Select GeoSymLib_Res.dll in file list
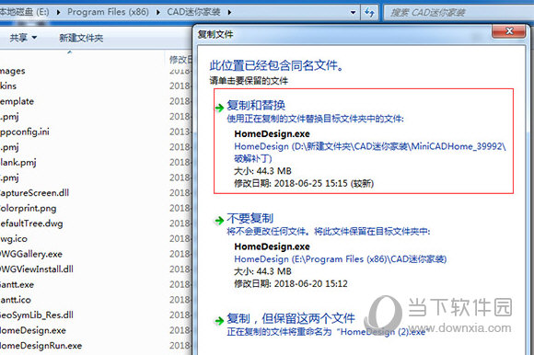Image resolution: width=534 pixels, height=355 pixels. coord(37,315)
